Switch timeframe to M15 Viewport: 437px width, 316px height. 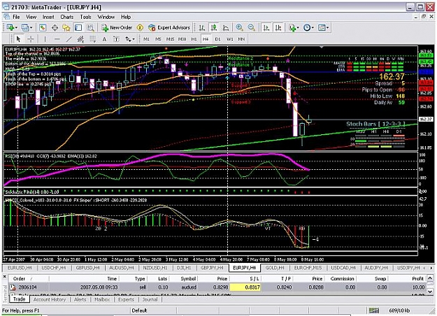click(170, 39)
